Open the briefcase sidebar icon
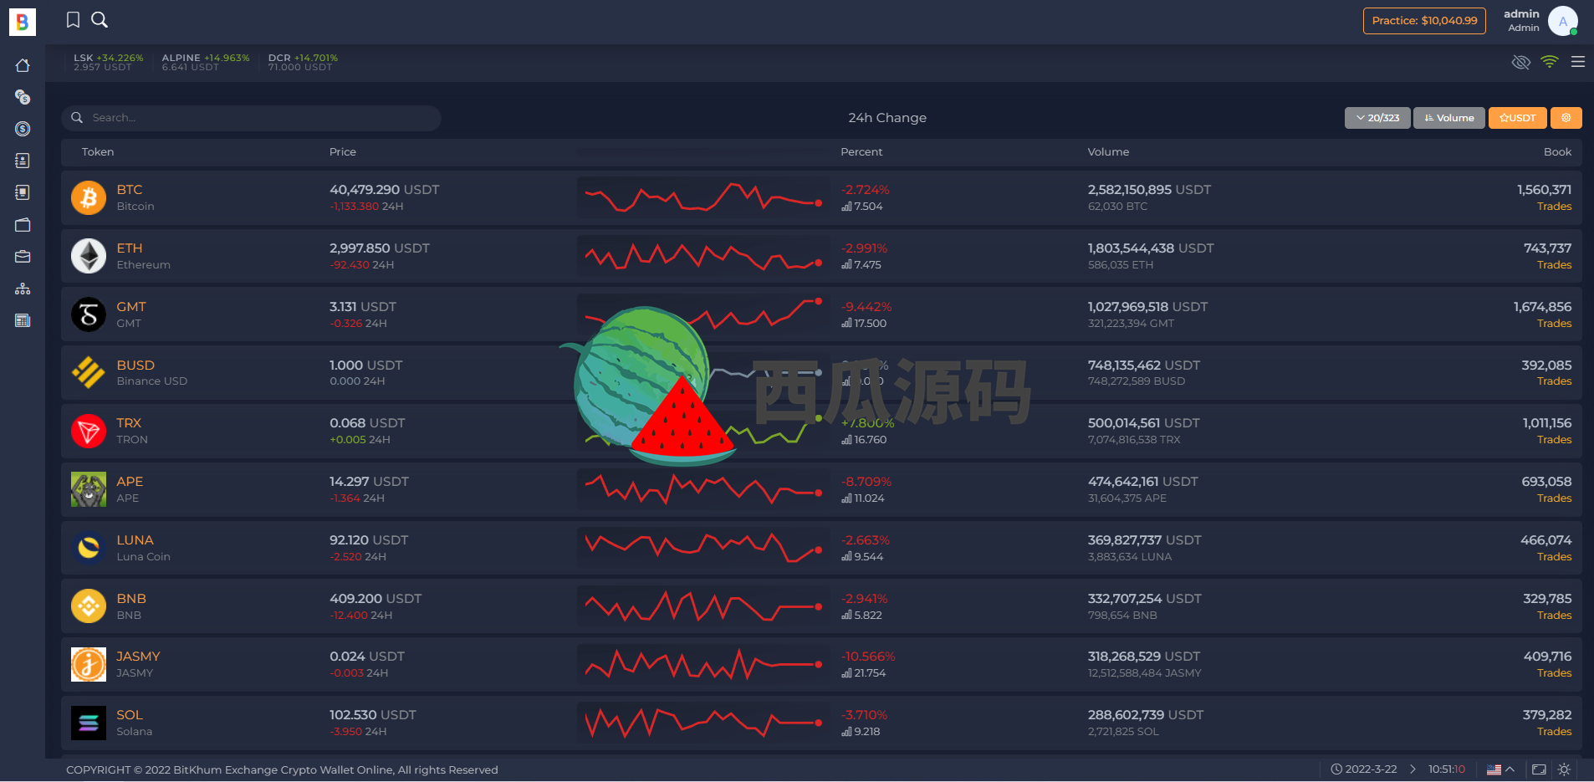 tap(23, 257)
